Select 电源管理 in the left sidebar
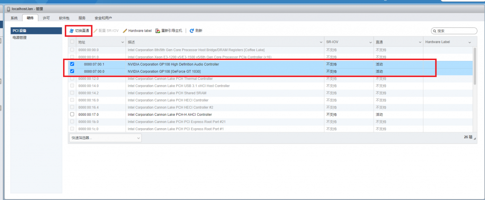This screenshot has width=485, height=200. pos(20,37)
